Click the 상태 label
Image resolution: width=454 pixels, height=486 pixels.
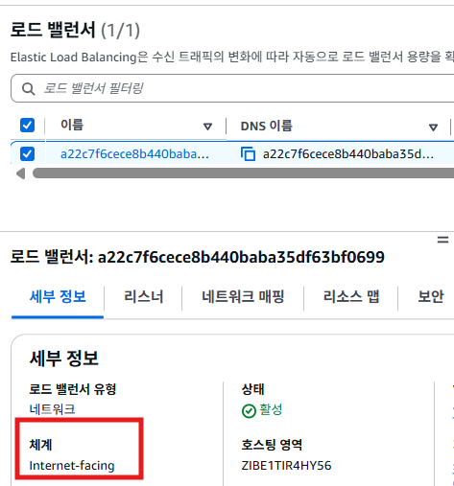click(x=253, y=389)
